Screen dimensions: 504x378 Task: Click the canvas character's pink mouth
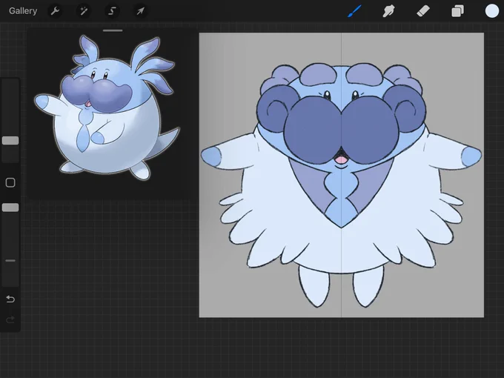(341, 159)
